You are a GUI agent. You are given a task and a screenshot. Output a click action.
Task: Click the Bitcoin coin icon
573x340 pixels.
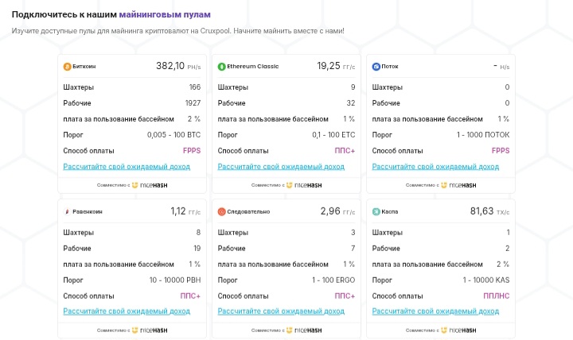coord(67,67)
